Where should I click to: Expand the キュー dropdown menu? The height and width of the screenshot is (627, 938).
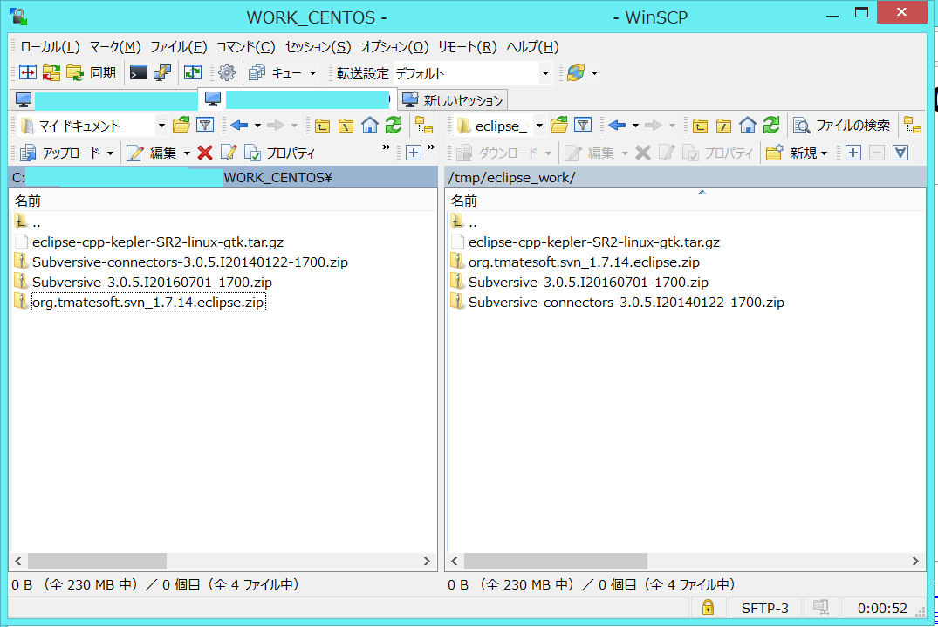pyautogui.click(x=312, y=73)
